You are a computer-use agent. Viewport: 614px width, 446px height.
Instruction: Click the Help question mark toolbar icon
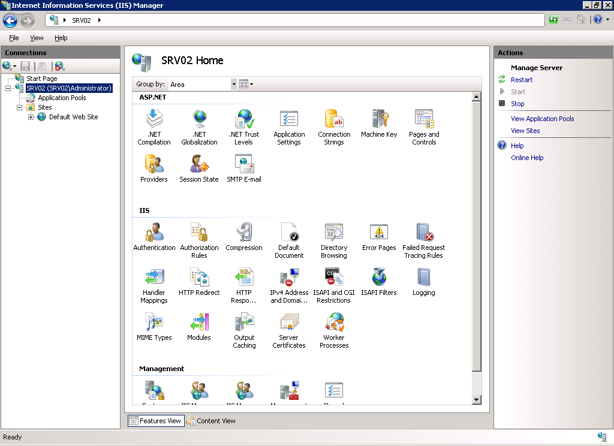598,19
